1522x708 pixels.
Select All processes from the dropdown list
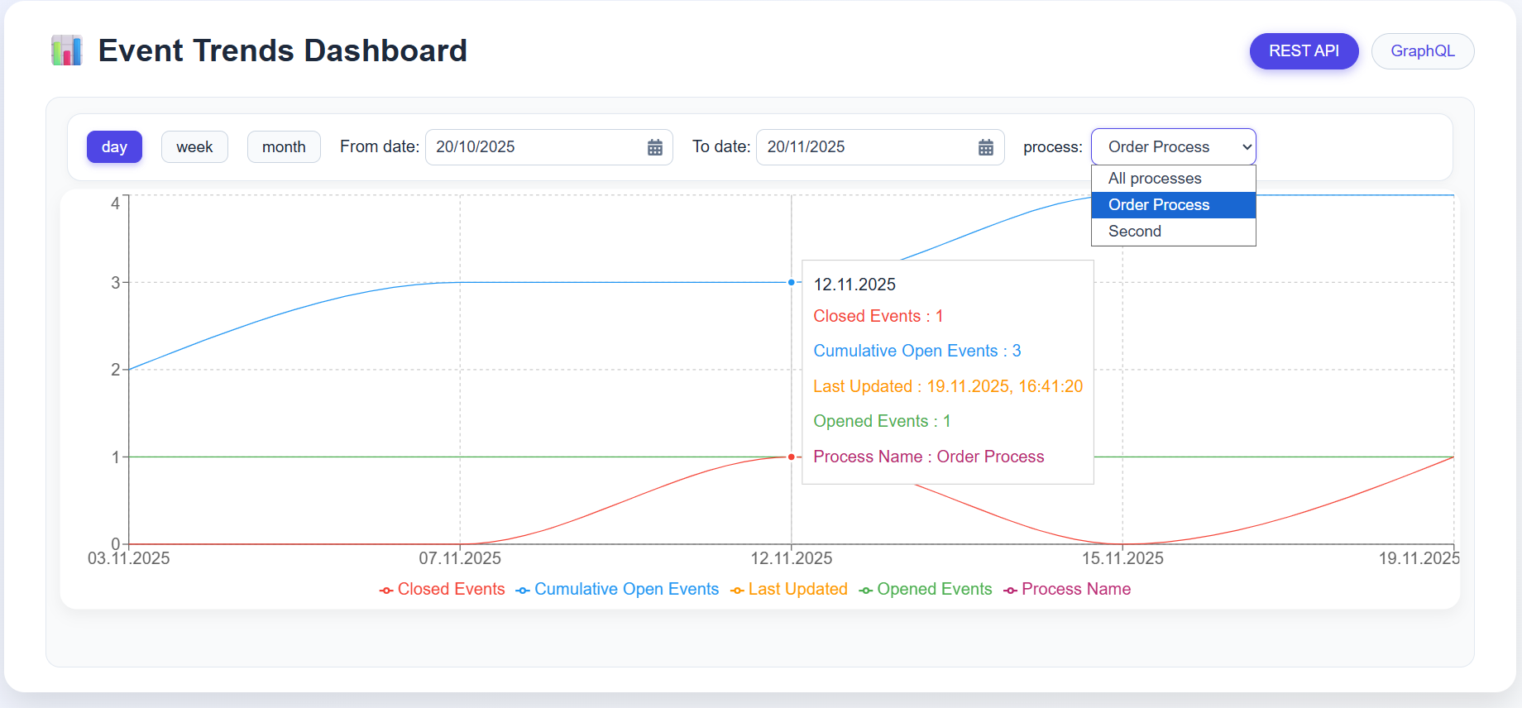click(1155, 179)
